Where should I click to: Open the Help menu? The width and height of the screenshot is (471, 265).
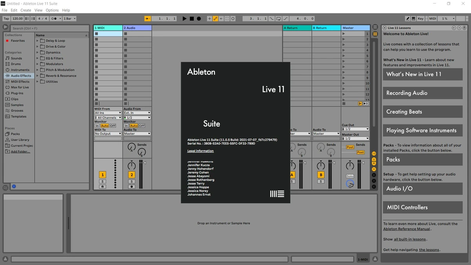[66, 10]
